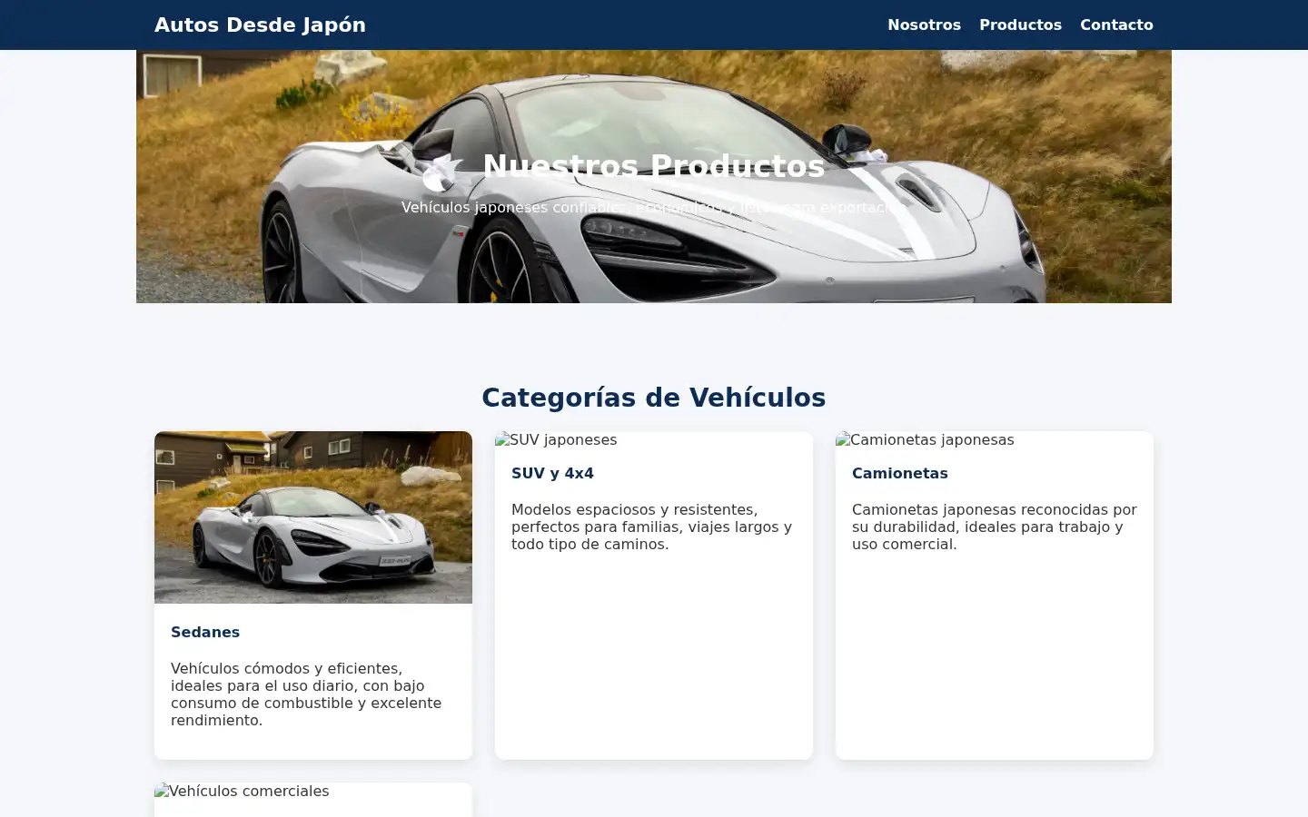
Task: Open the Nosotros navigation link
Action: [x=924, y=25]
